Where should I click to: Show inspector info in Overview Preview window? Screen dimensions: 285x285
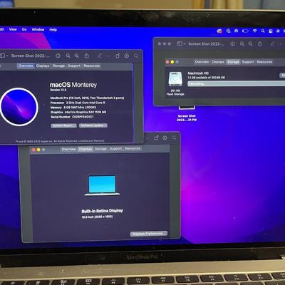click(58, 56)
